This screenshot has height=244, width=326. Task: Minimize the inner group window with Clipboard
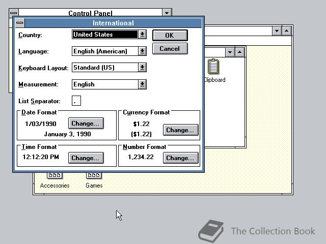pyautogui.click(x=230, y=52)
